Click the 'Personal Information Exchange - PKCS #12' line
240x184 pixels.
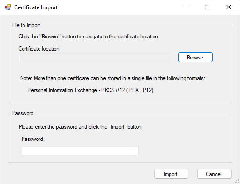[91, 90]
